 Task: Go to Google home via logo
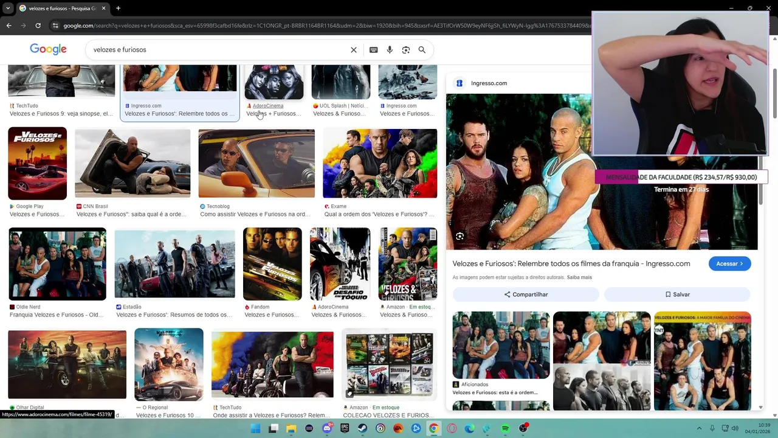pyautogui.click(x=48, y=49)
